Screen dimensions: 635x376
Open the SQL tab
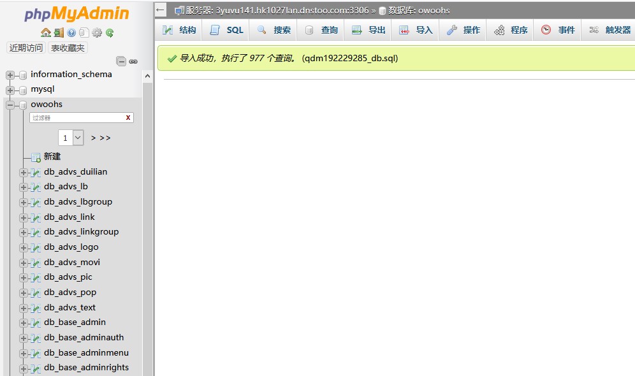tap(227, 30)
